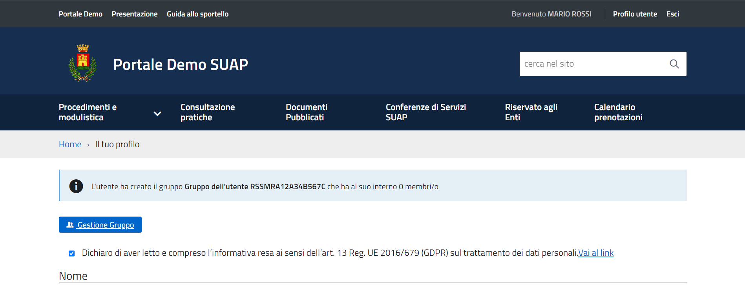745x291 pixels.
Task: Open Guida allo sportello link
Action: pos(197,14)
